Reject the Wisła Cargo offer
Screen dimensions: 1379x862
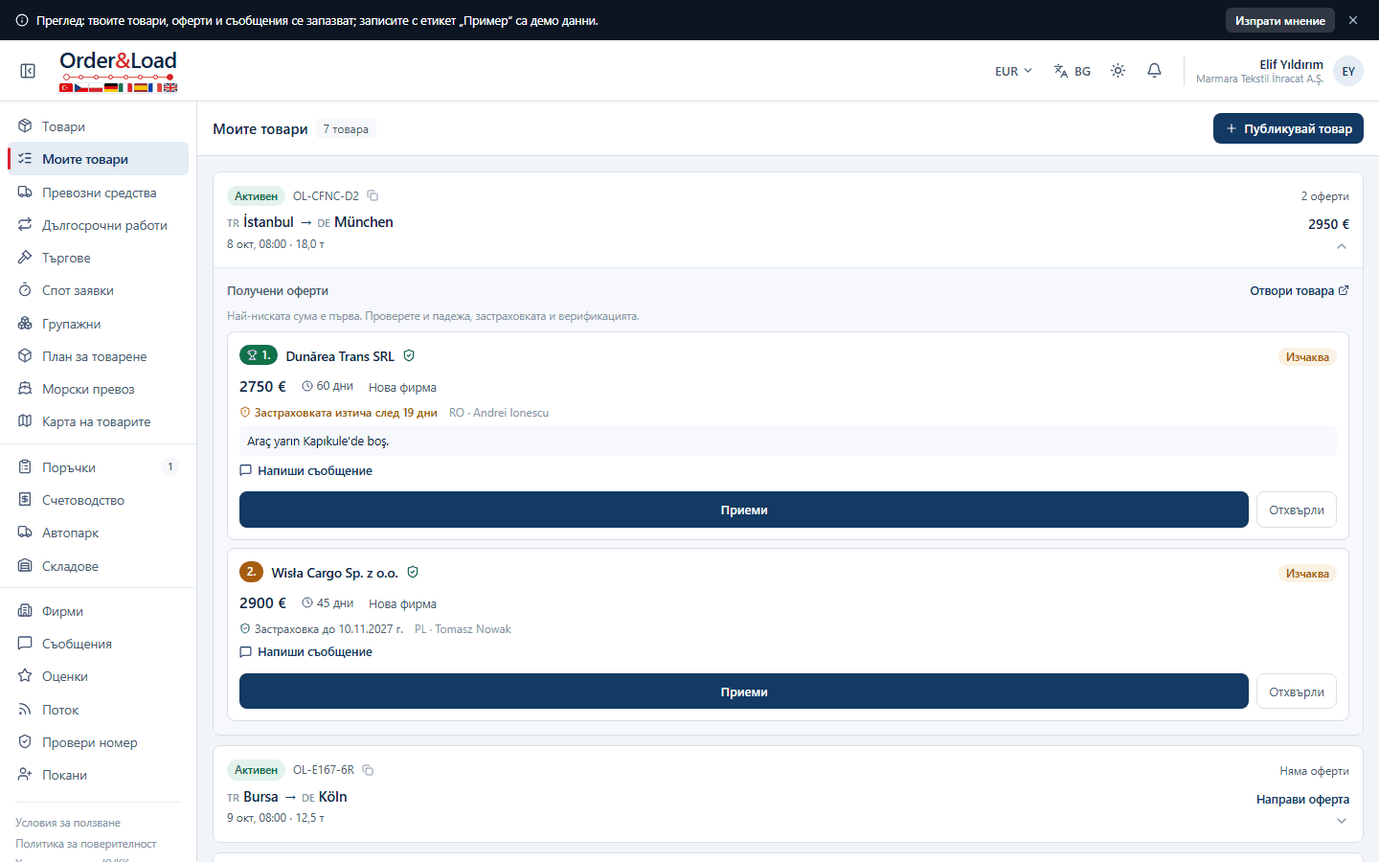[1297, 692]
